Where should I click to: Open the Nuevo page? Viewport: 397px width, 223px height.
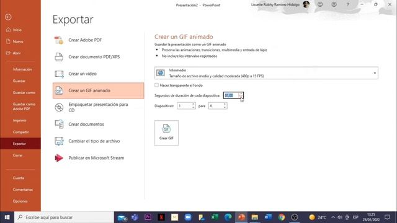coord(18,42)
